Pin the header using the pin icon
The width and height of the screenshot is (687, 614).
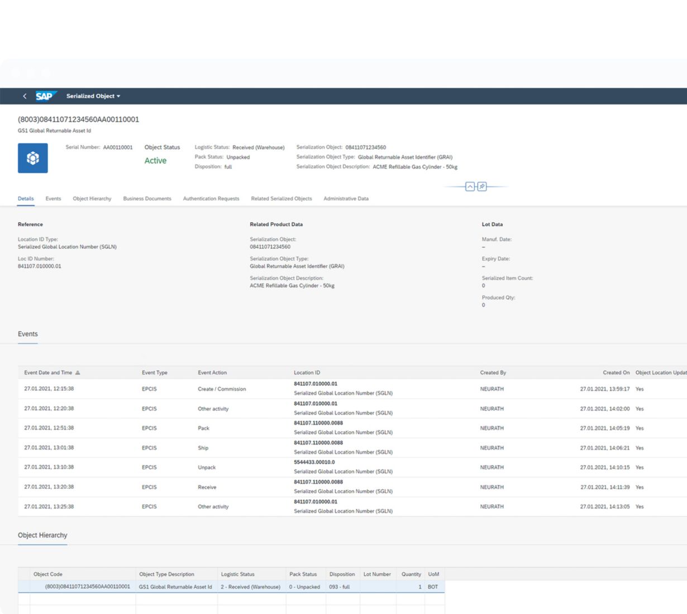click(x=482, y=186)
